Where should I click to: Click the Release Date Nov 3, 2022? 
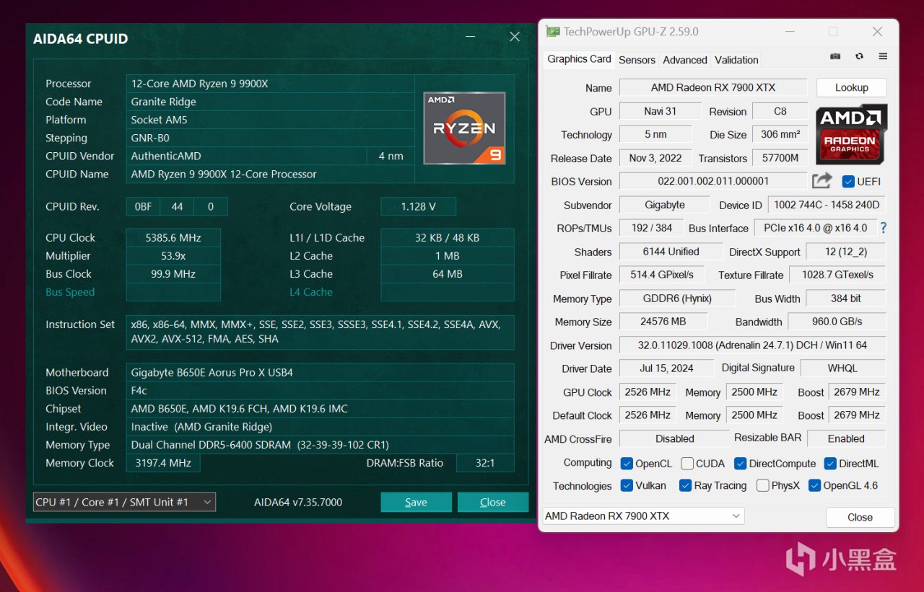tap(655, 158)
